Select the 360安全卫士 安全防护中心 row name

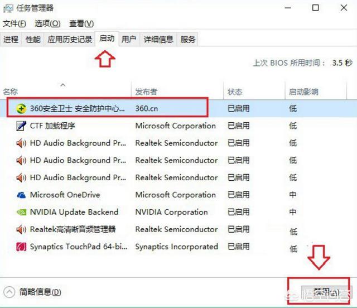tap(78, 108)
